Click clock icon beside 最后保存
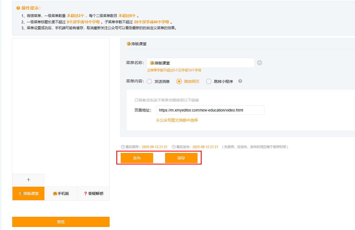Screen dimensions: 355x230 pyautogui.click(x=123, y=147)
